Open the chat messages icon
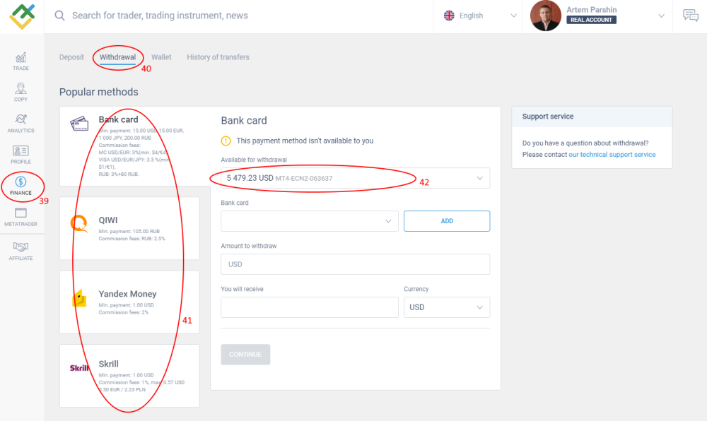 (x=690, y=16)
